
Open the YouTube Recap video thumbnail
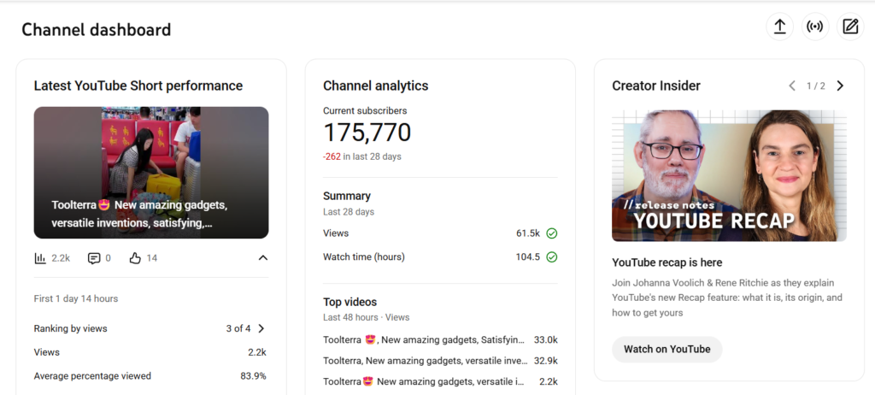pyautogui.click(x=729, y=175)
